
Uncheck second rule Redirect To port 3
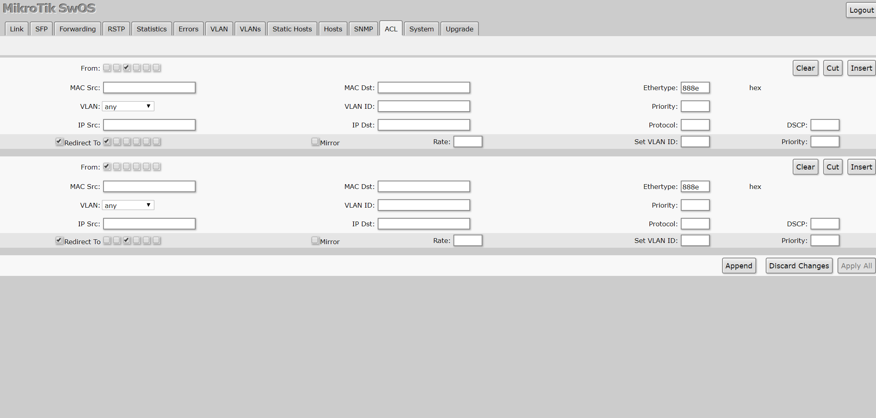pos(127,240)
